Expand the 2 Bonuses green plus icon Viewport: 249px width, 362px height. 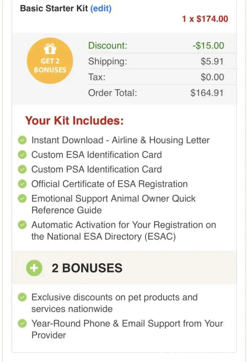(x=34, y=268)
